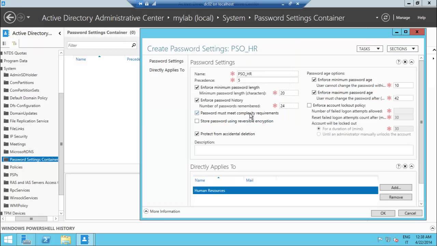Sort by Name column in Directly Applies To
Image resolution: width=437 pixels, height=246 pixels.
coord(200,180)
